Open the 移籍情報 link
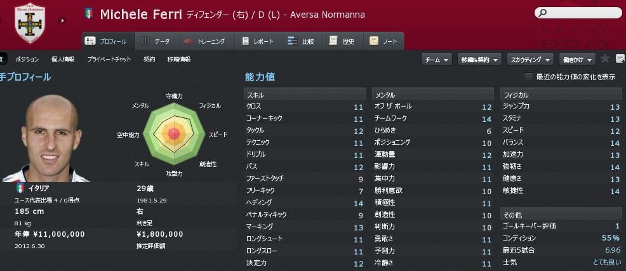626x271 pixels. (x=178, y=59)
